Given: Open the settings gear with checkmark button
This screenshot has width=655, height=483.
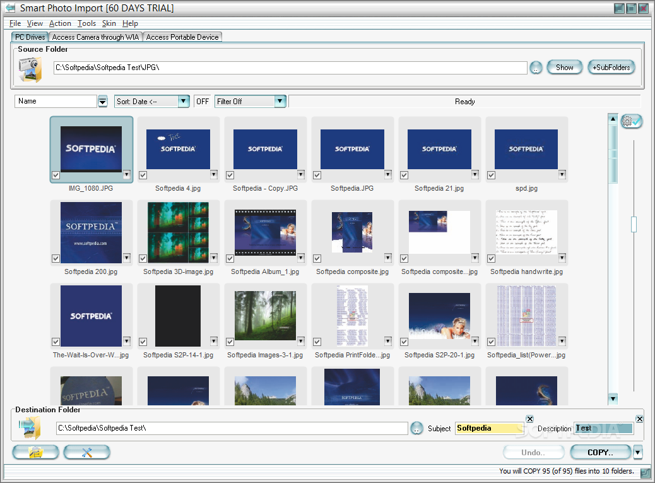Looking at the screenshot, I should (x=631, y=121).
